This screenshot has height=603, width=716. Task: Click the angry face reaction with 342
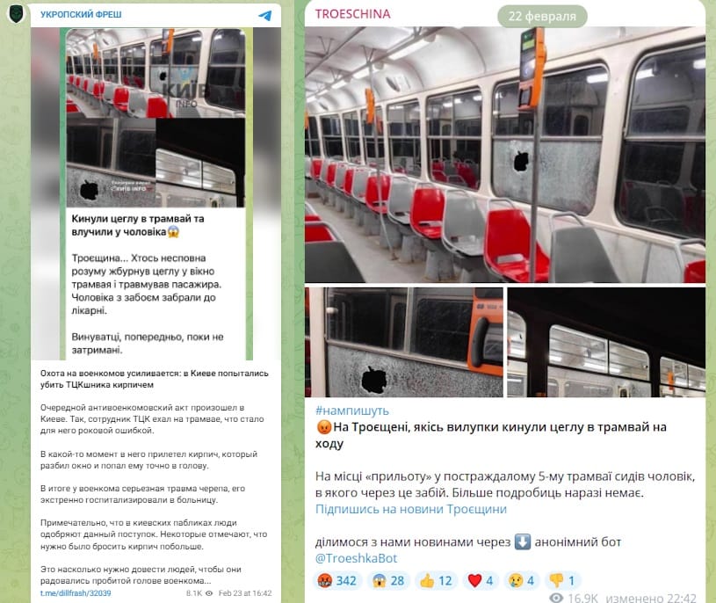pyautogui.click(x=337, y=581)
